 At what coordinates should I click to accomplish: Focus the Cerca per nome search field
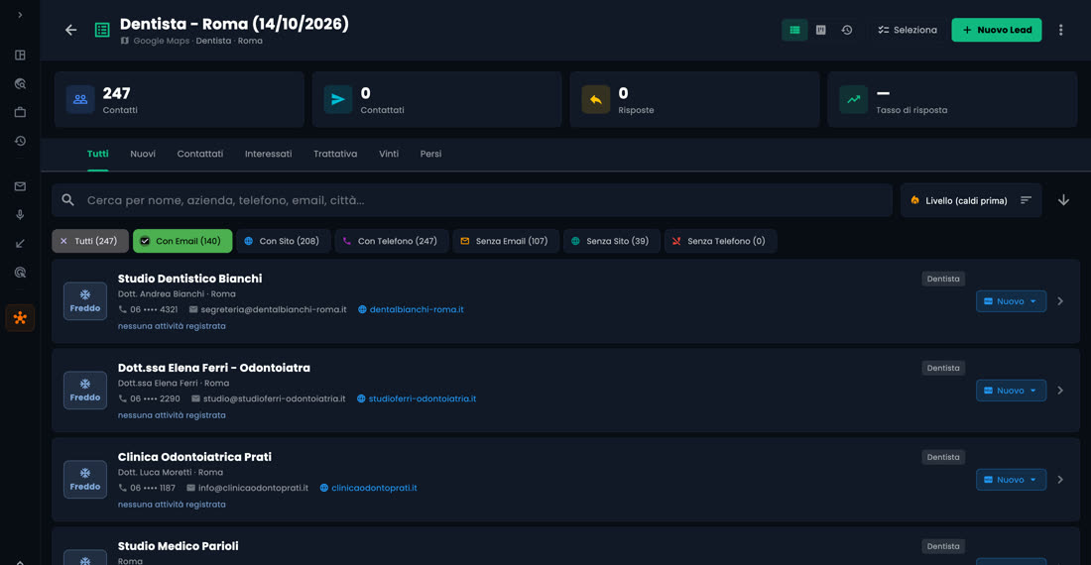(x=472, y=200)
